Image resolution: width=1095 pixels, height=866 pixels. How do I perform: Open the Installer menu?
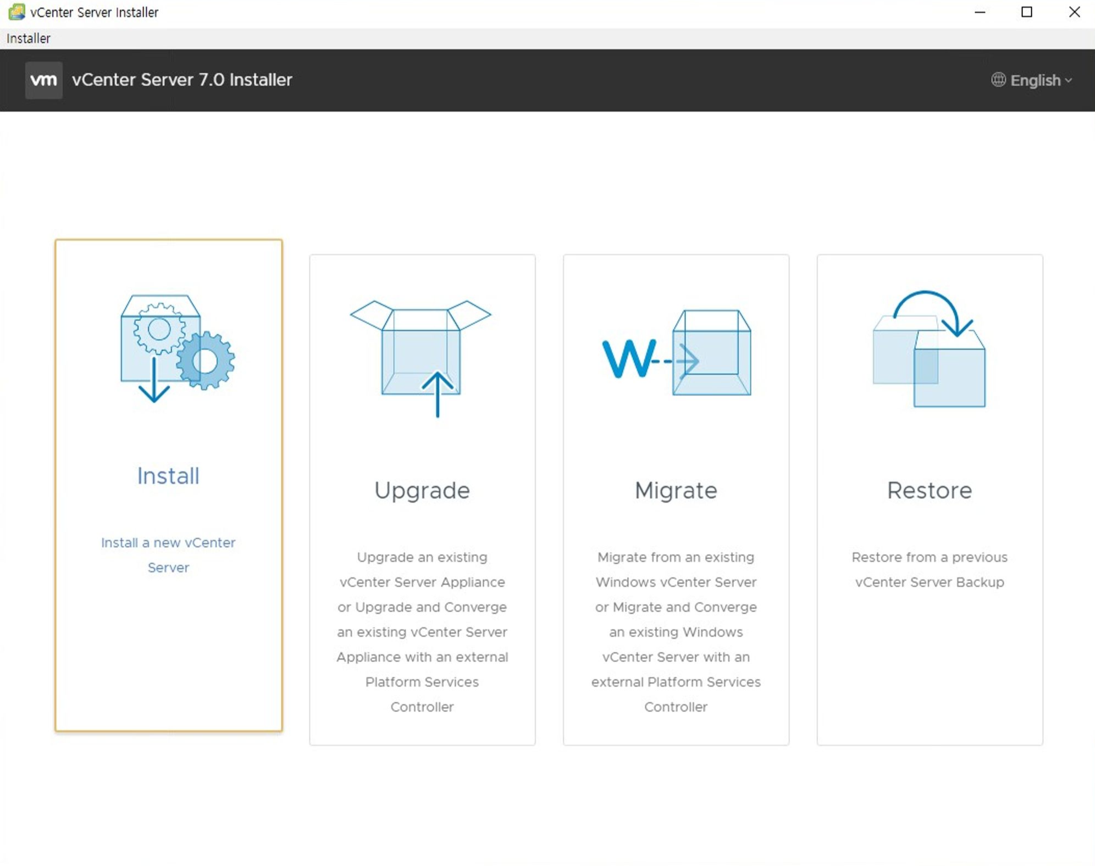pos(29,38)
